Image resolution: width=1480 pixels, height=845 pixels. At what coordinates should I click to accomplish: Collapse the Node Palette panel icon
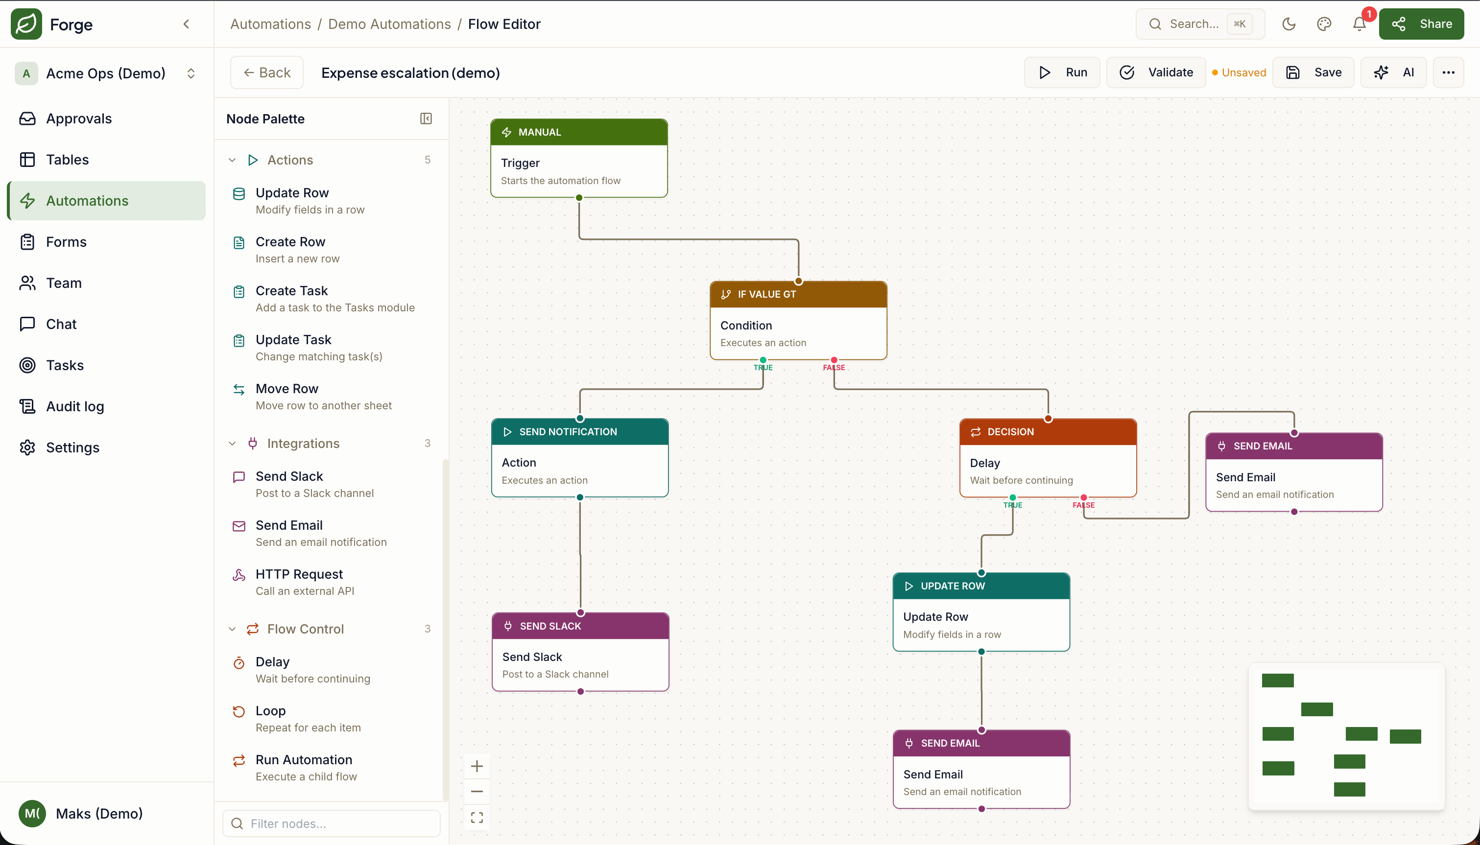click(426, 118)
